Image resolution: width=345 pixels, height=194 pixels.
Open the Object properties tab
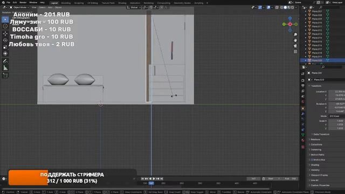click(x=303, y=108)
